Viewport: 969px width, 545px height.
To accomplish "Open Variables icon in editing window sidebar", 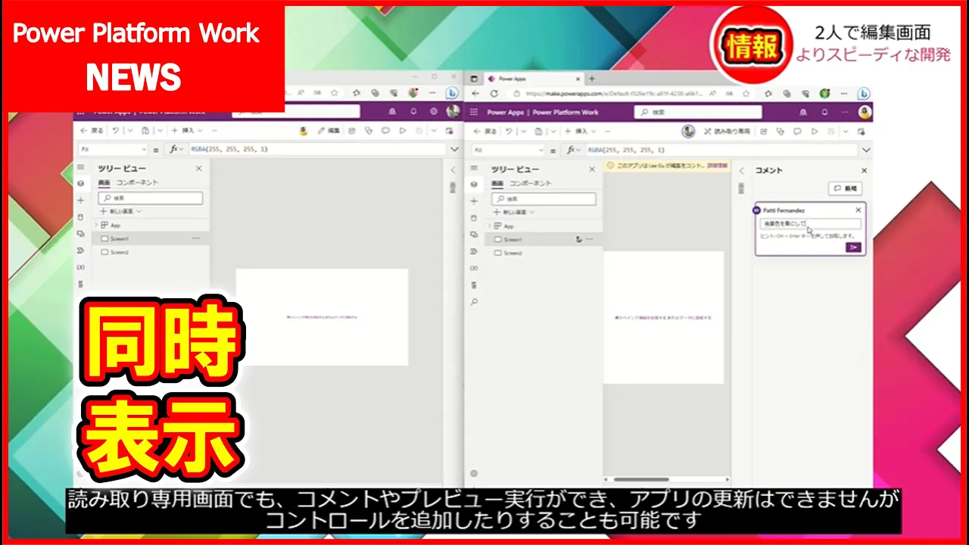I will pos(81,266).
